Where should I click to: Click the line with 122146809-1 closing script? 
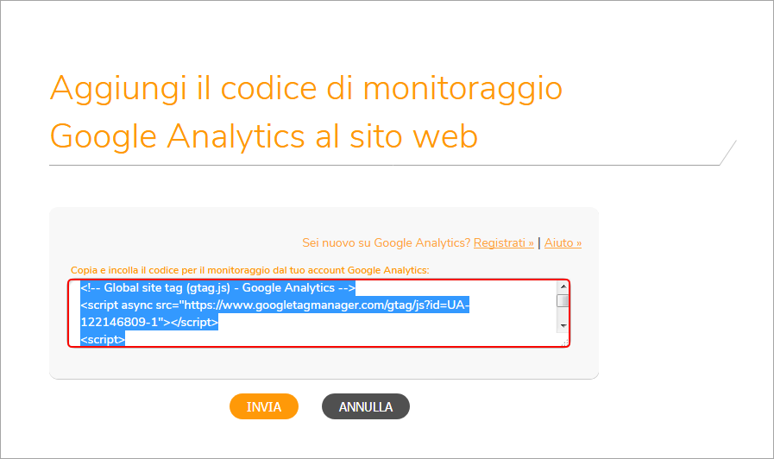click(x=149, y=323)
